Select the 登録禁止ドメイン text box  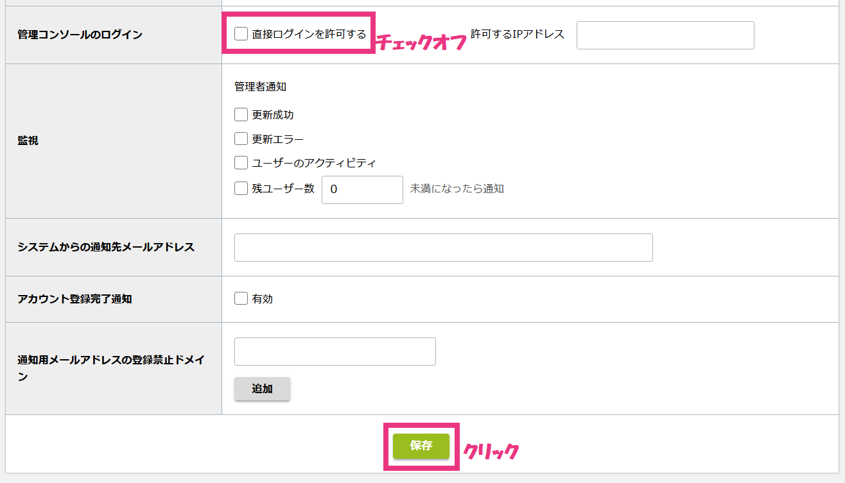click(335, 352)
